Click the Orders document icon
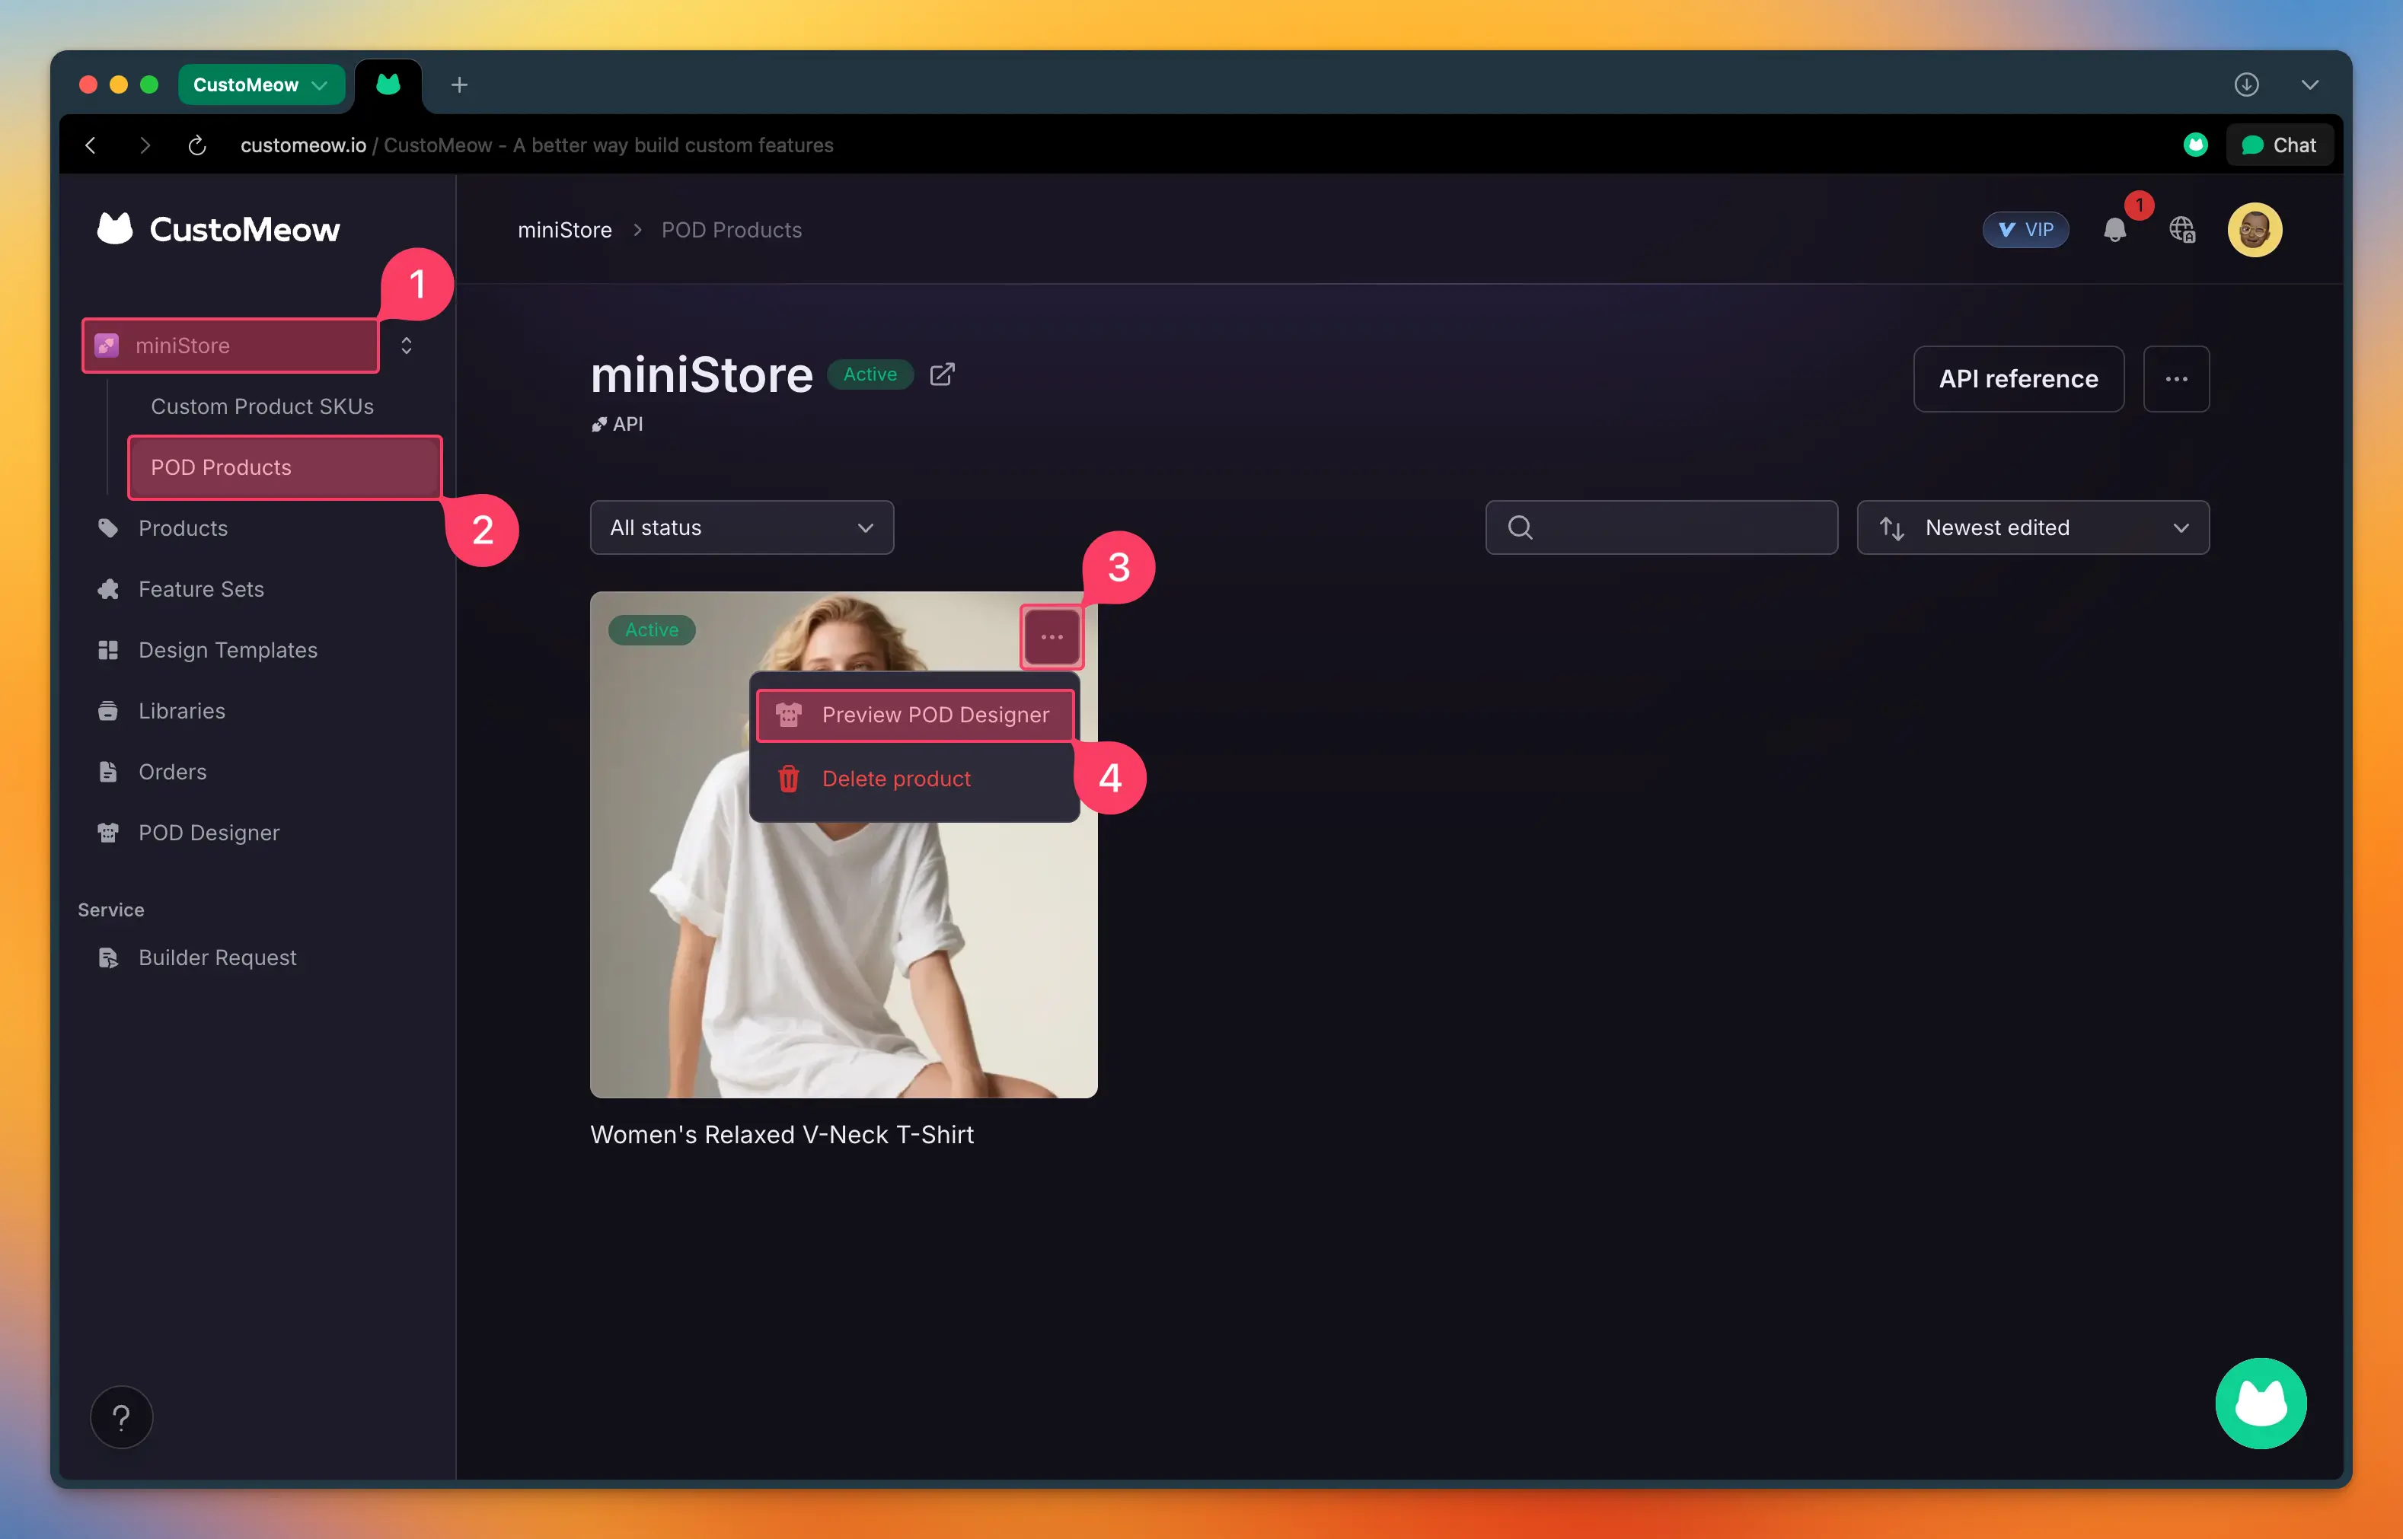The width and height of the screenshot is (2403, 1539). 108,772
